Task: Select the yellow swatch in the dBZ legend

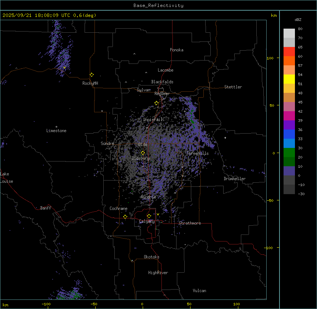Action: (x=289, y=79)
